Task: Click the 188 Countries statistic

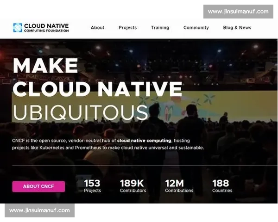Action: [x=222, y=186]
